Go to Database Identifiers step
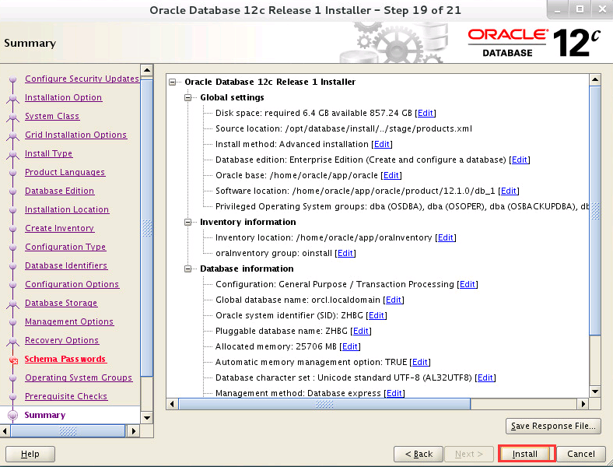The image size is (613, 467). coord(66,265)
